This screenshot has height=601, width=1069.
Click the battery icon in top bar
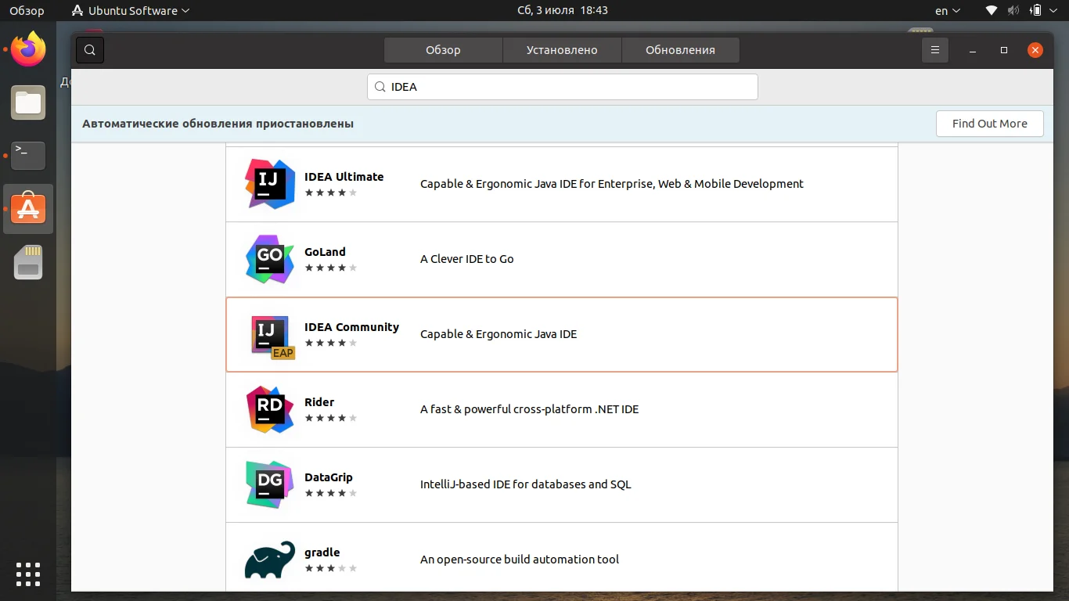coord(1035,11)
